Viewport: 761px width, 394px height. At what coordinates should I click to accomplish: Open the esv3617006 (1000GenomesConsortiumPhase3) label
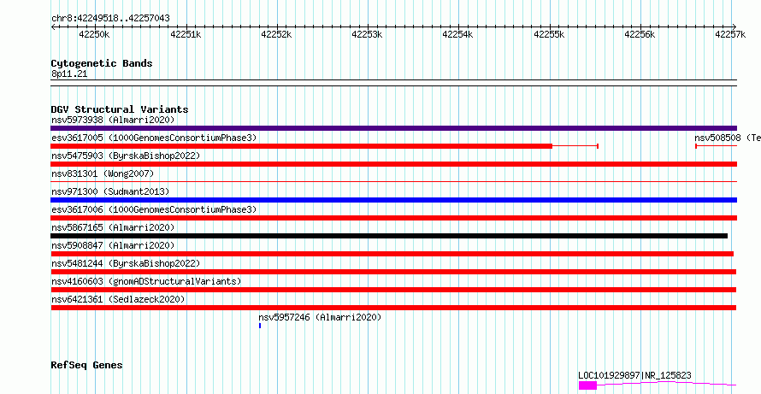pos(154,209)
